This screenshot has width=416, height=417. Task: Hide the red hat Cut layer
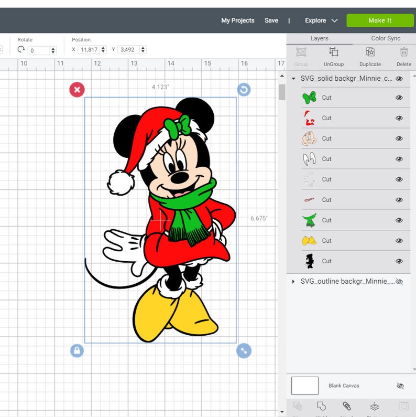pyautogui.click(x=399, y=118)
